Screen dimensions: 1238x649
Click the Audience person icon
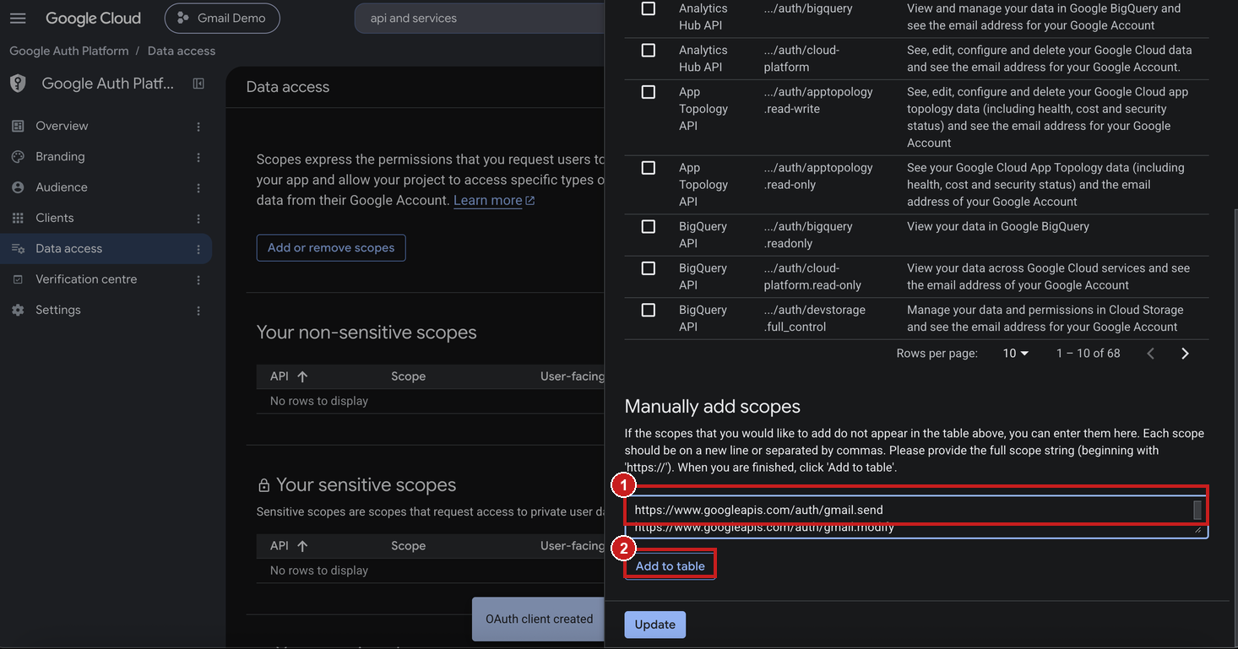18,187
